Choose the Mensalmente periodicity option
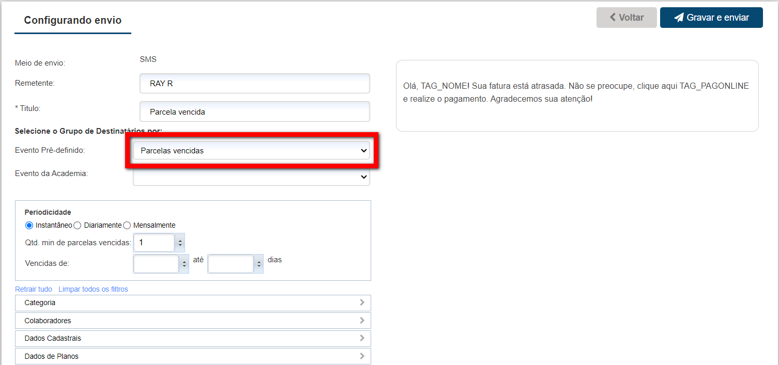Screen dimensions: 779x365 [127, 225]
